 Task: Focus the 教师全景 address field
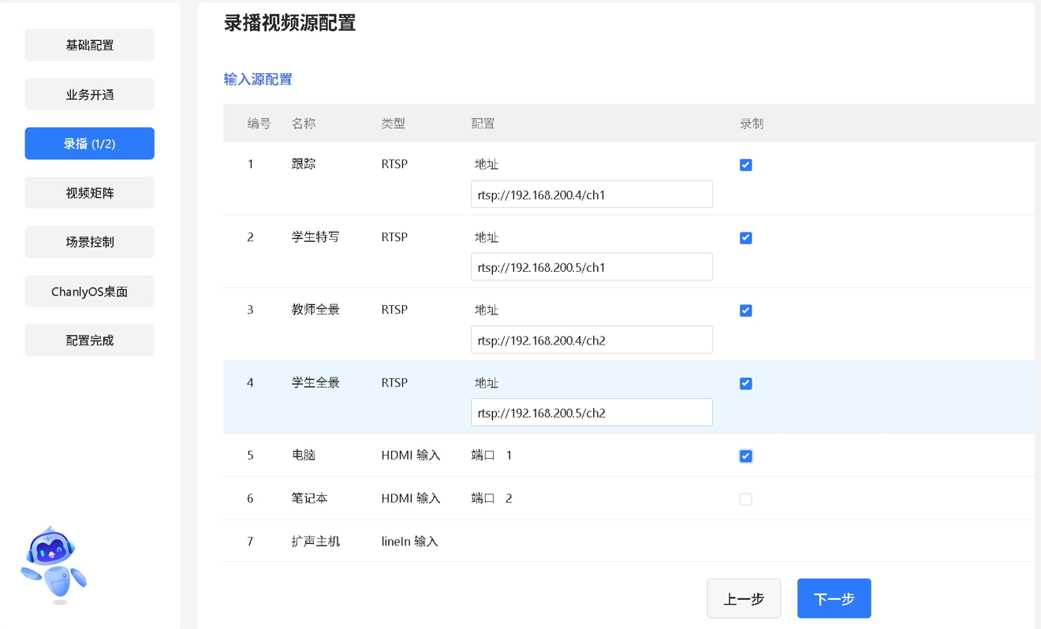tap(591, 341)
